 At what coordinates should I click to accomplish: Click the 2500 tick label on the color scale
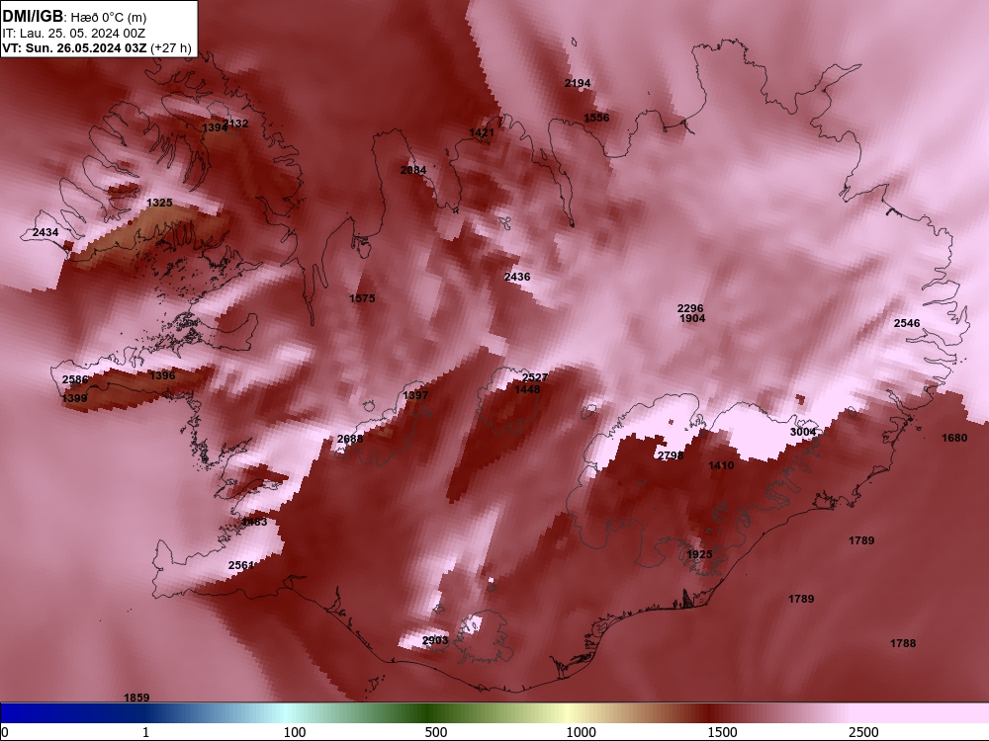[863, 732]
